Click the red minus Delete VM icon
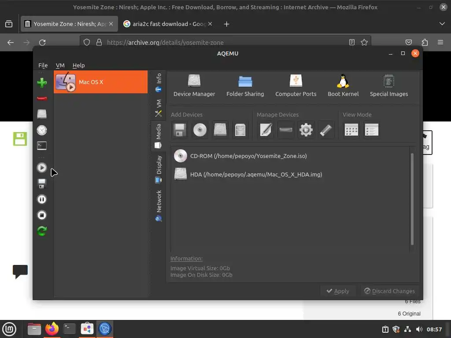Viewport: 451px width, 338px height. [42, 99]
